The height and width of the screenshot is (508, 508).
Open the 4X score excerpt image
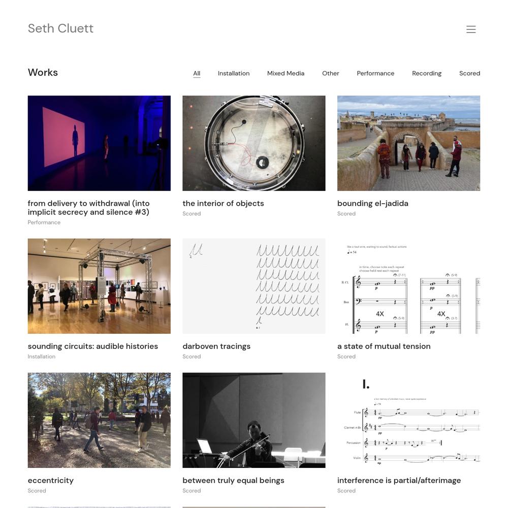coord(408,286)
